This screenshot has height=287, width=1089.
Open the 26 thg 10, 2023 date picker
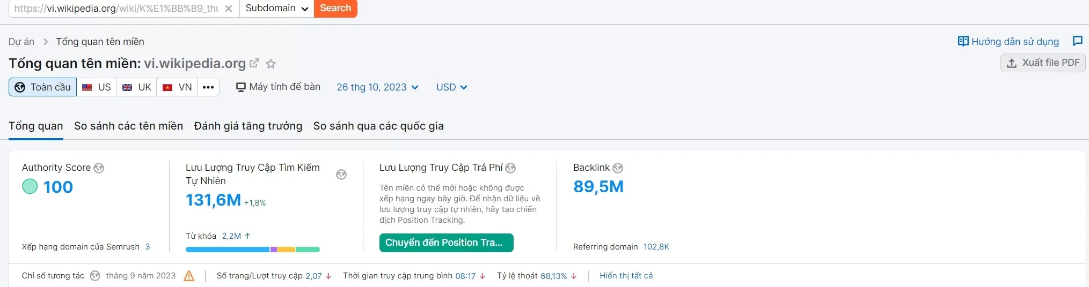pyautogui.click(x=377, y=87)
